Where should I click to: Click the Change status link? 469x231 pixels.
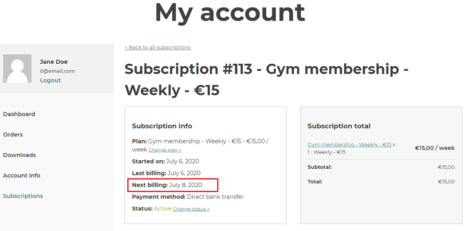coord(191,209)
